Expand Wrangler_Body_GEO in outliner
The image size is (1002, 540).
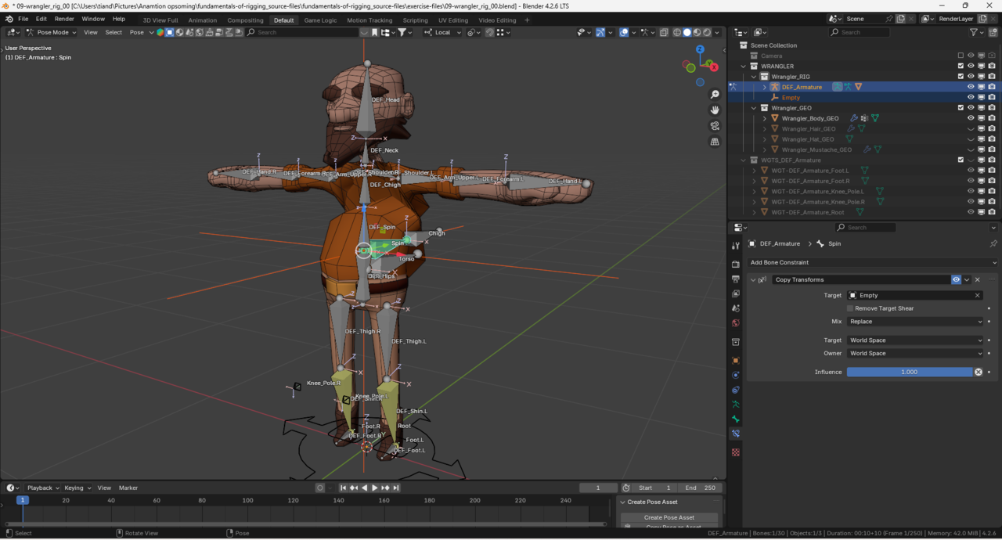765,118
